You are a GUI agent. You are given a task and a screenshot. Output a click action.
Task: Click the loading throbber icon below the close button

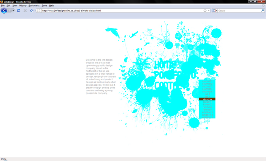[x=263, y=5]
